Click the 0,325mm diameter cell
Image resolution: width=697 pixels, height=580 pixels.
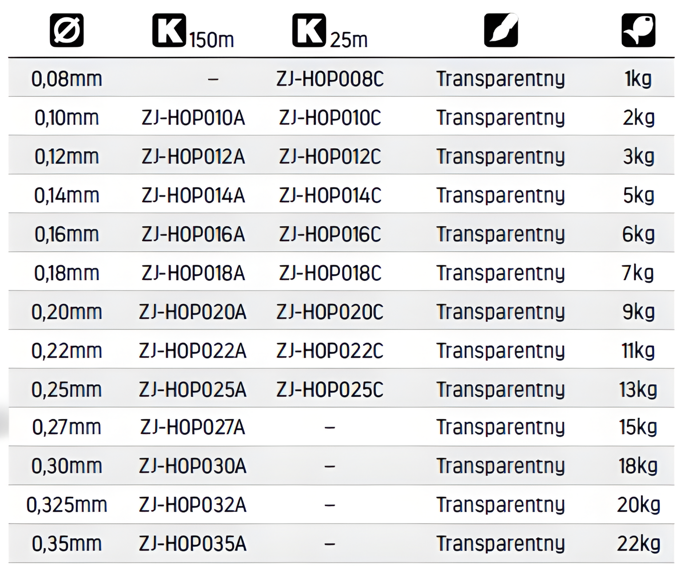tap(67, 505)
